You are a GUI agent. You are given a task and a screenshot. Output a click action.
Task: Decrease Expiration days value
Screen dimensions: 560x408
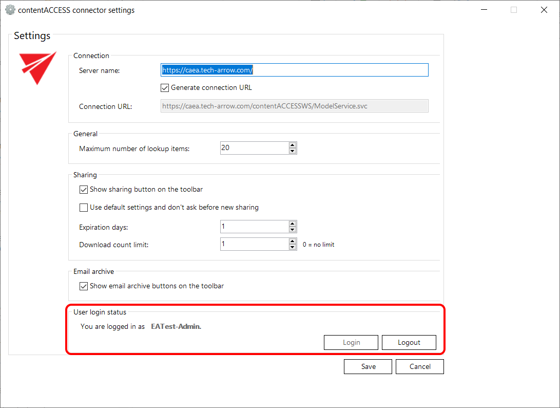click(x=293, y=230)
